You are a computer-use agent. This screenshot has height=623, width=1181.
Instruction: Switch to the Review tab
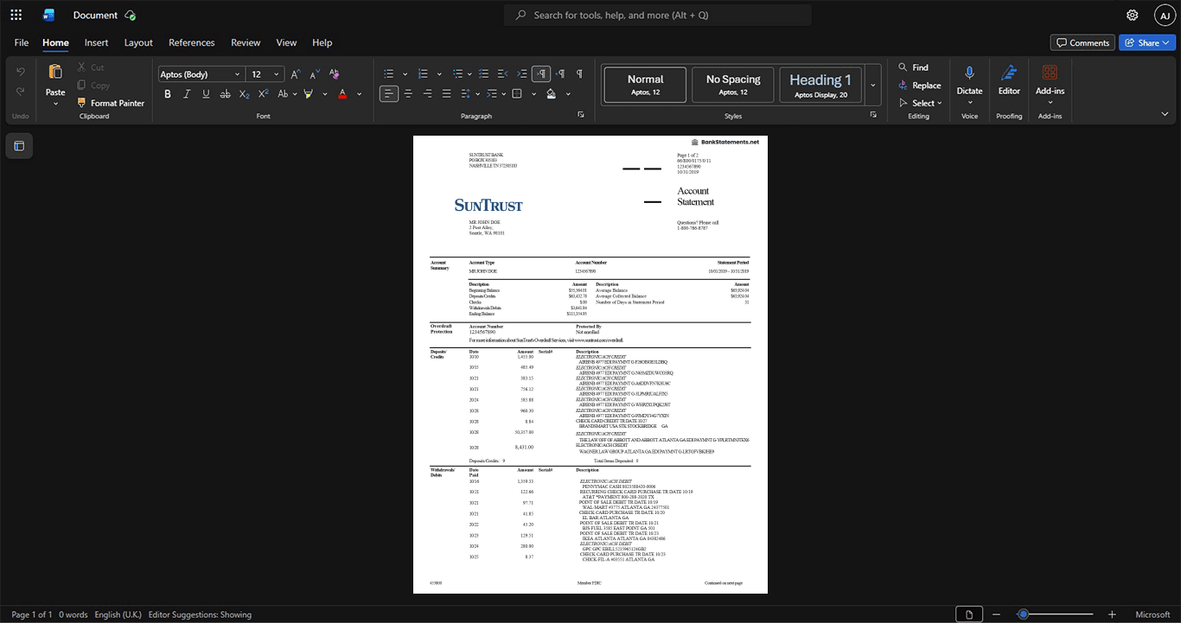pyautogui.click(x=246, y=42)
